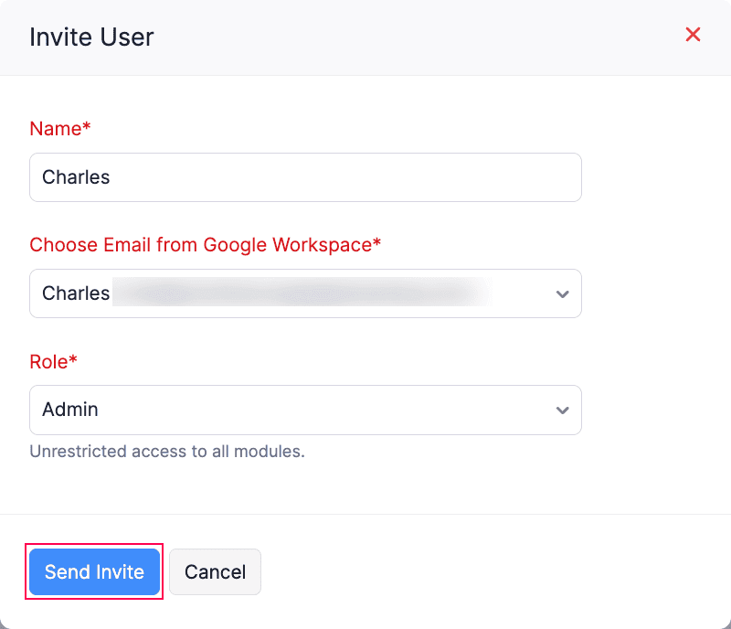Viewport: 731px width, 629px height.
Task: Click the Invite User dialog title
Action: (91, 37)
